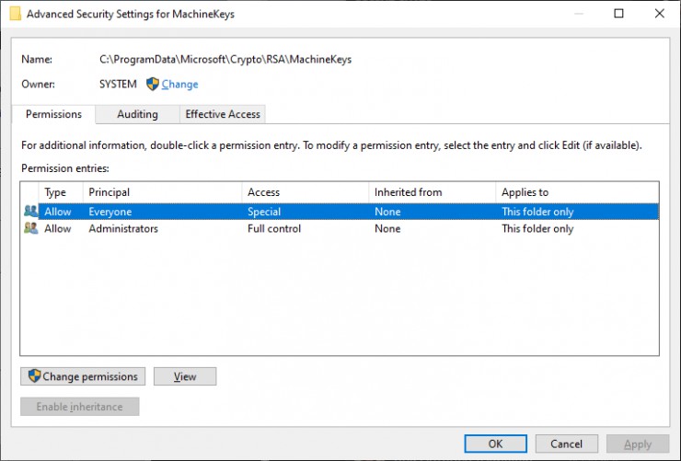Click Allow in the Everyone row
This screenshot has height=461, width=681.
click(58, 212)
